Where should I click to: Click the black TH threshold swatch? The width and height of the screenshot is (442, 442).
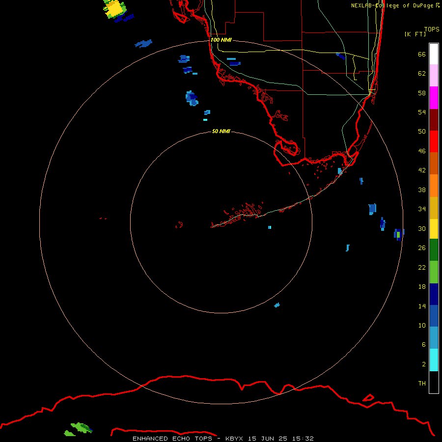(434, 382)
